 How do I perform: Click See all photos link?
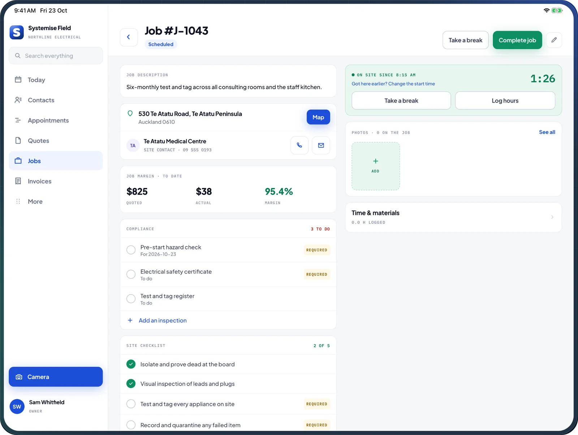pos(547,132)
